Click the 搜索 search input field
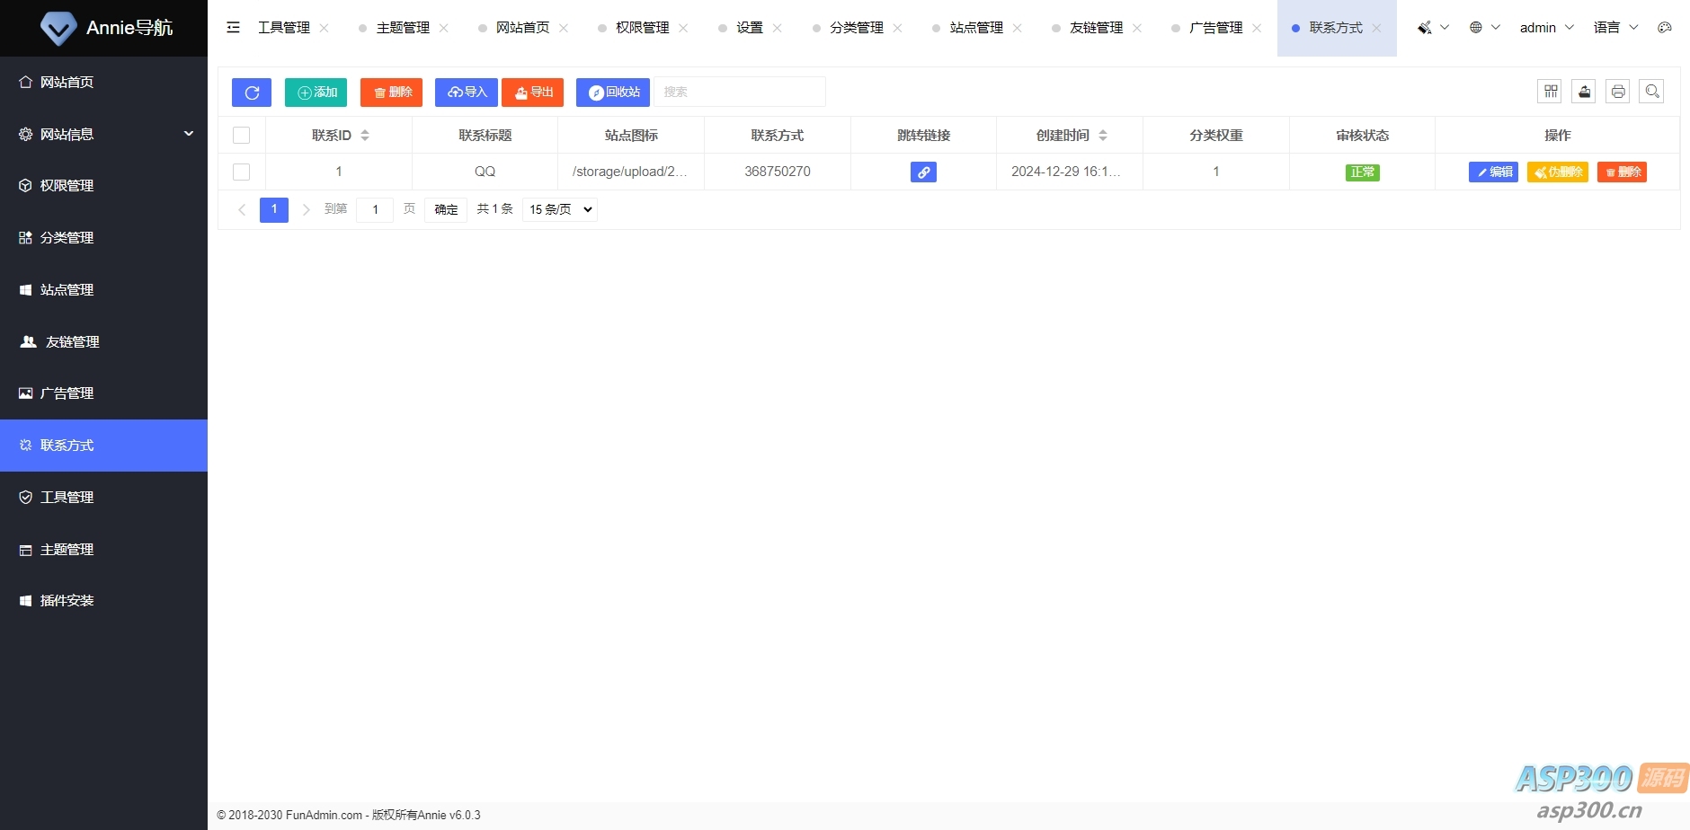This screenshot has height=830, width=1690. [x=739, y=93]
